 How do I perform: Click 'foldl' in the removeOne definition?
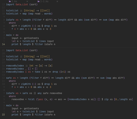[31, 99]
